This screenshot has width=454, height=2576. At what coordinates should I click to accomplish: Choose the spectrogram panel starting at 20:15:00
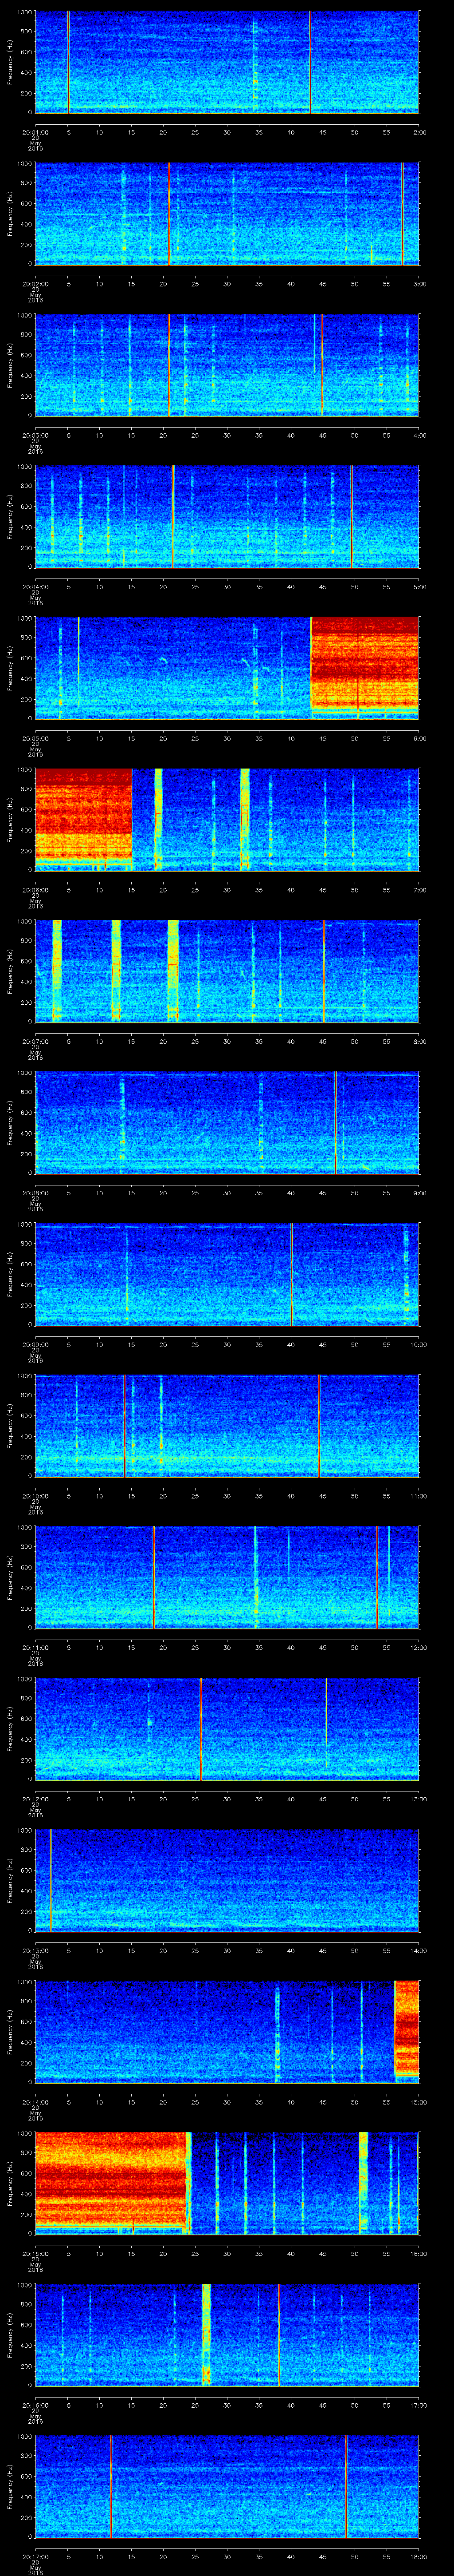coord(227,2183)
